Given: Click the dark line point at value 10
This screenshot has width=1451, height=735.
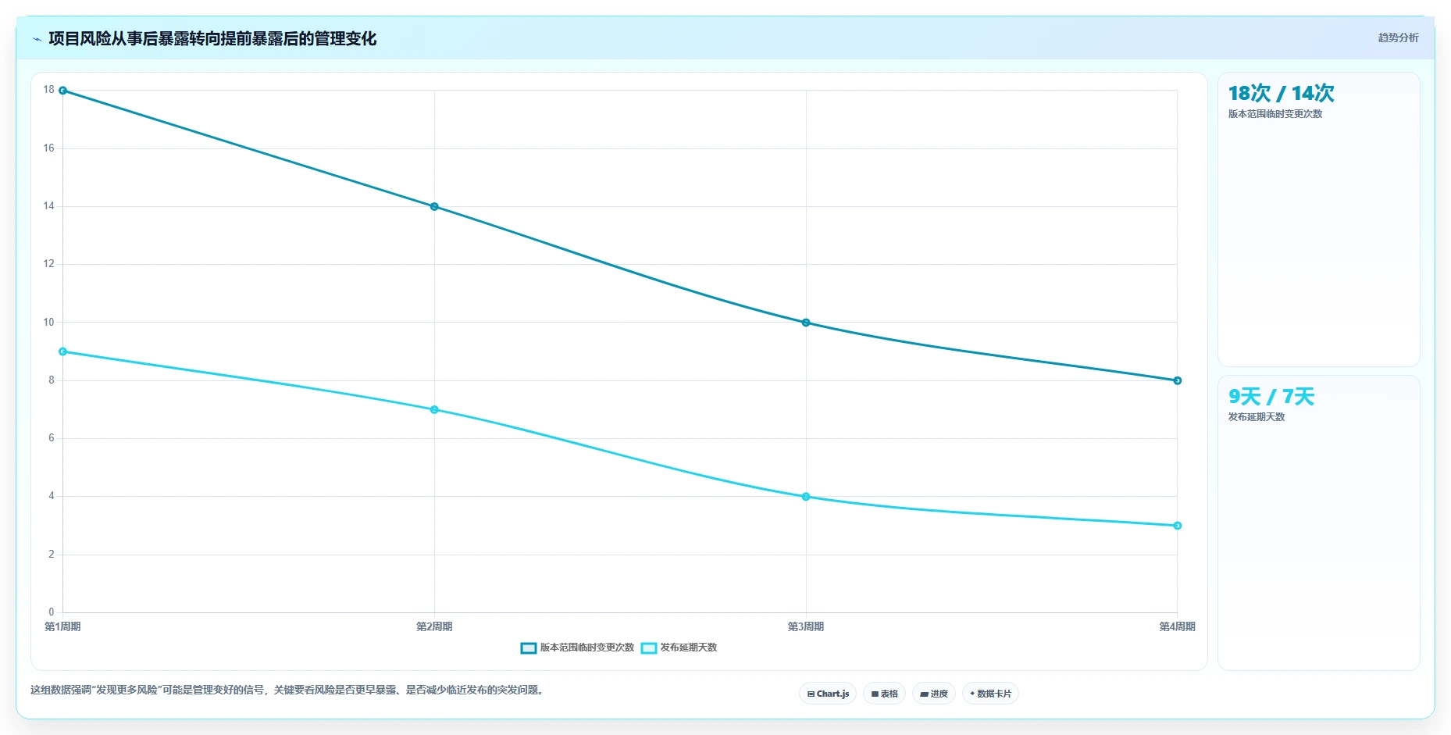Looking at the screenshot, I should click(x=806, y=323).
